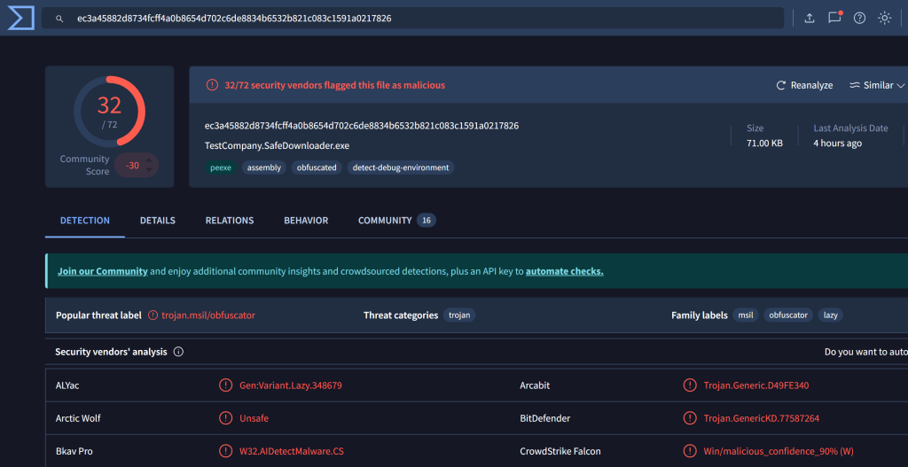Screen dimensions: 908x467
Task: Open the help question mark icon
Action: coord(859,18)
